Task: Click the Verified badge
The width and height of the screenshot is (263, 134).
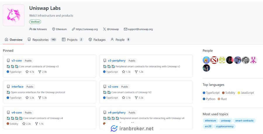Action: (35, 22)
